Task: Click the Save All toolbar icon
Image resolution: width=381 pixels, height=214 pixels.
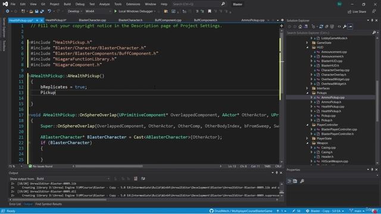Action: 42,11
